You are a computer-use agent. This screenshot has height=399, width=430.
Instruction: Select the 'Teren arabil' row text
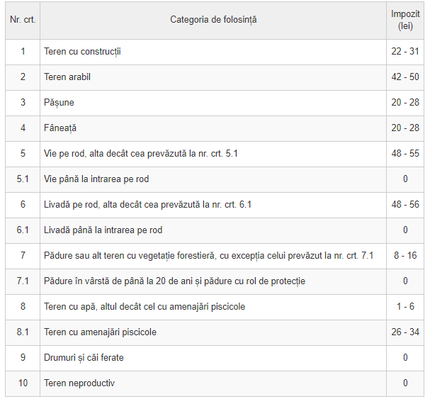pyautogui.click(x=67, y=77)
